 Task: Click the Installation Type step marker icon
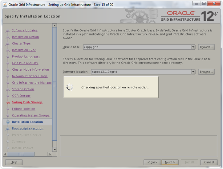click(x=8, y=50)
